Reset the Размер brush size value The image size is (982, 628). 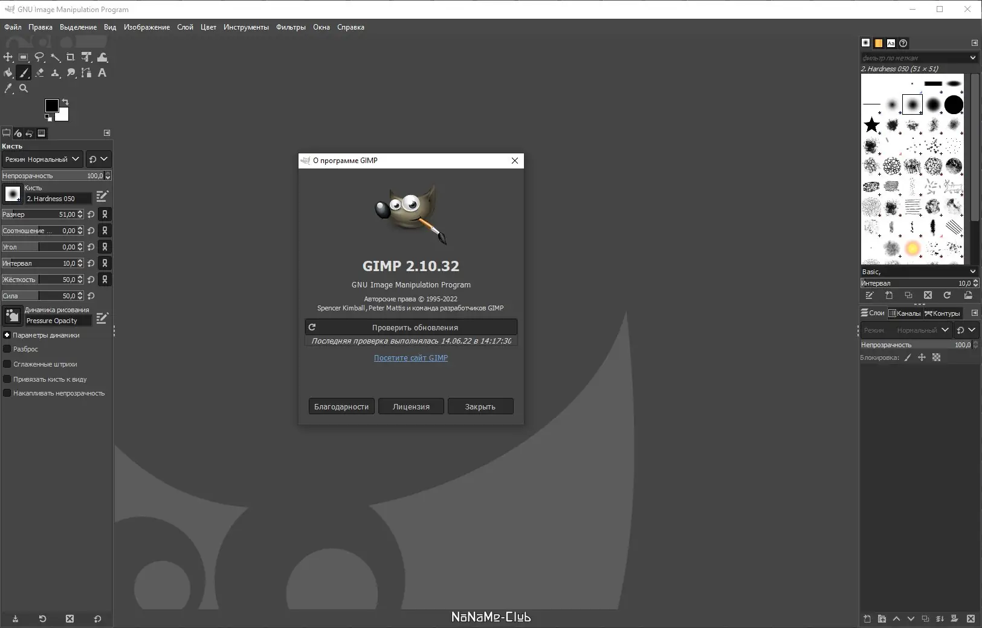[91, 214]
